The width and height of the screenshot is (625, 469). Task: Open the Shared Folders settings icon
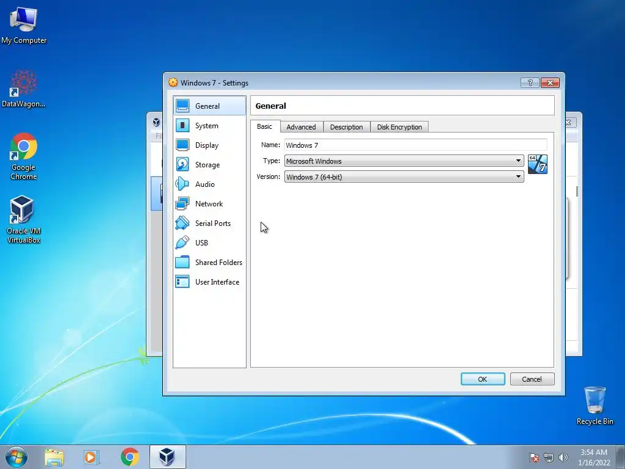[182, 262]
